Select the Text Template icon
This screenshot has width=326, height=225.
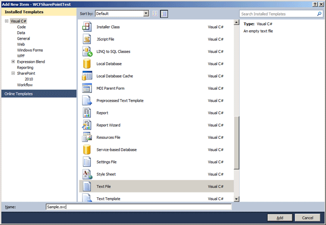[87, 197]
